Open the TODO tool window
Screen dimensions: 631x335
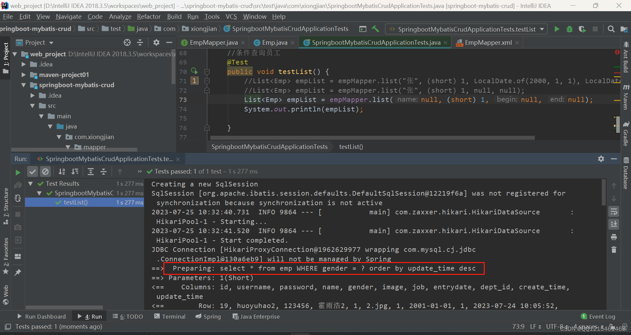[x=128, y=316]
